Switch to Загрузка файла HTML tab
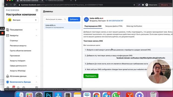Screen dimensions: 173x97 pos(114,26)
